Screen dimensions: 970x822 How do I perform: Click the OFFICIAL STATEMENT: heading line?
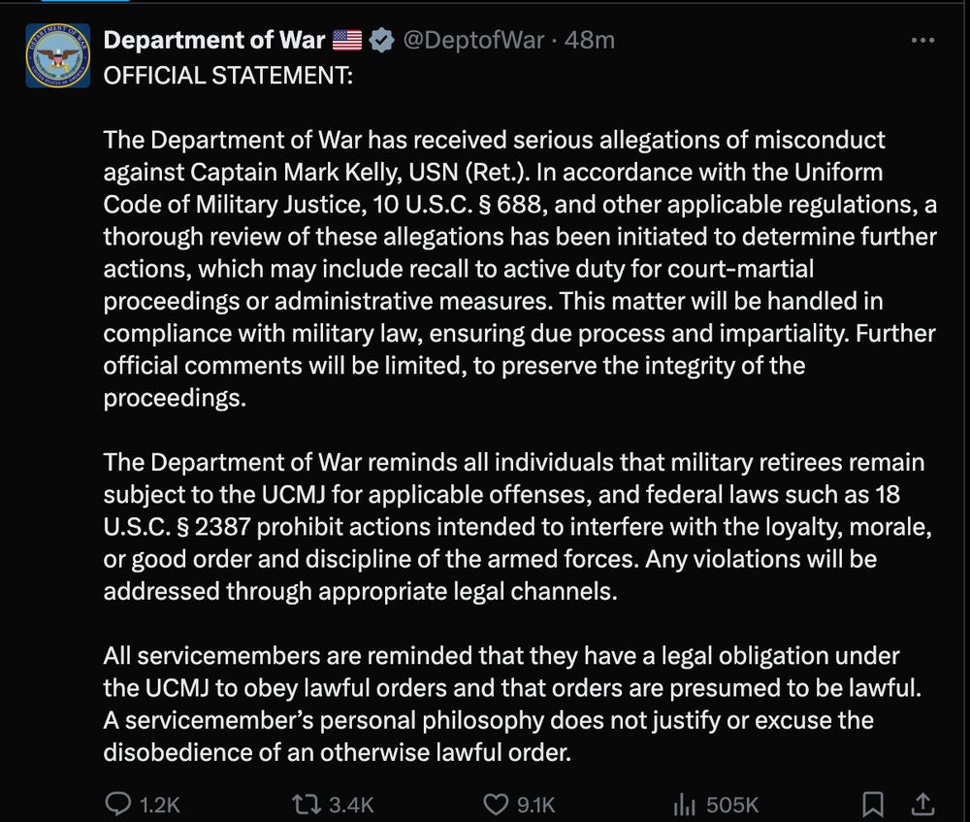(x=228, y=76)
